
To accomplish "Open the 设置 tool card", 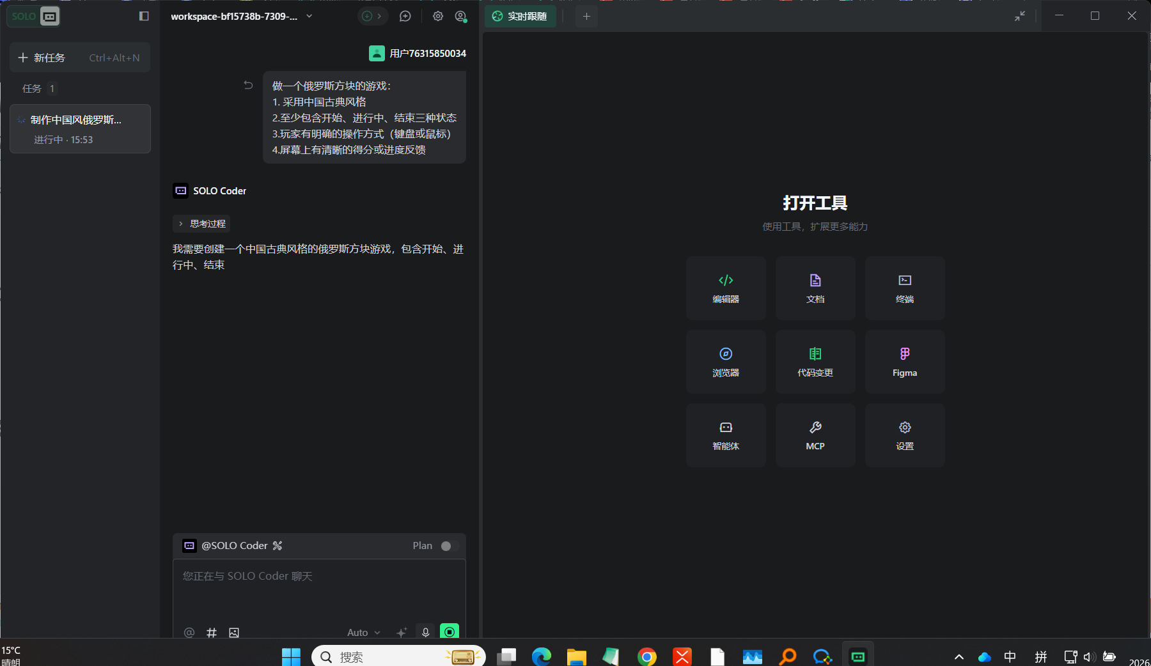I will click(x=905, y=435).
